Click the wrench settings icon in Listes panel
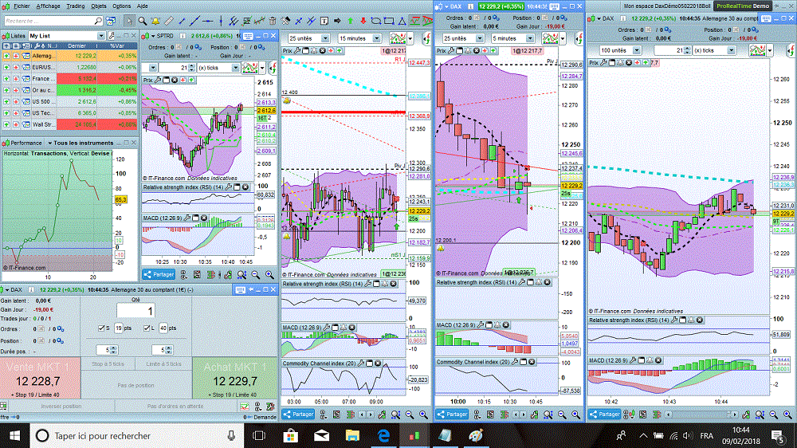 click(x=112, y=36)
